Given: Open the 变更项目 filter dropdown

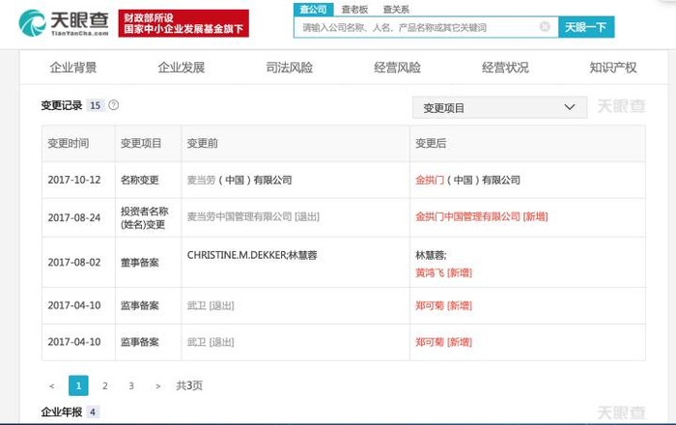Looking at the screenshot, I should click(x=499, y=108).
